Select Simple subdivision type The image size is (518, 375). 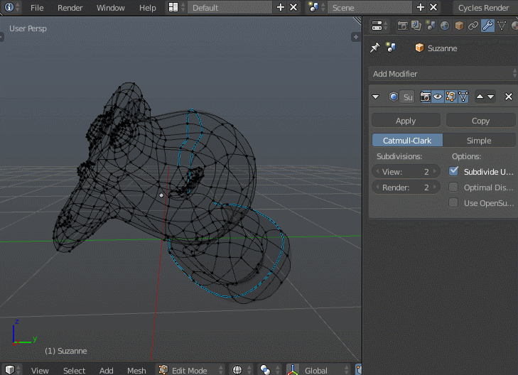coord(479,141)
